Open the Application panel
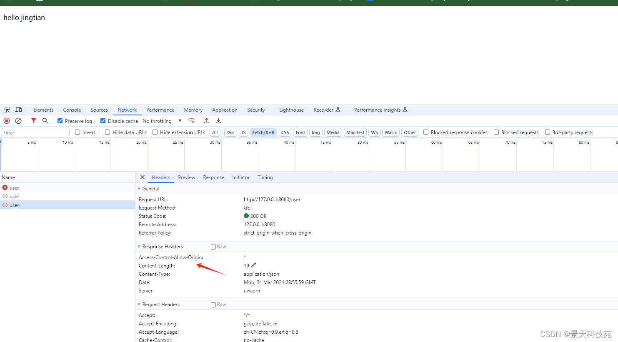The image size is (618, 342). click(225, 110)
